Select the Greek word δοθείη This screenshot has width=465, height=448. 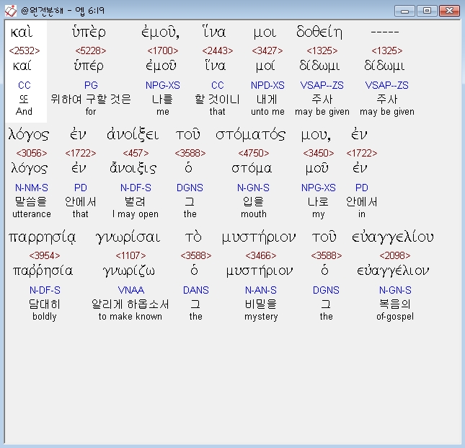319,32
